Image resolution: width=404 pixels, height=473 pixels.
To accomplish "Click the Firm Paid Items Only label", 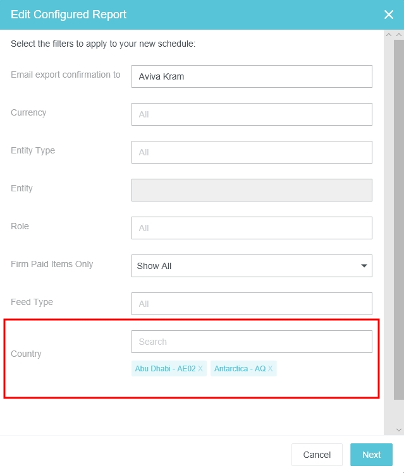I will coord(52,264).
